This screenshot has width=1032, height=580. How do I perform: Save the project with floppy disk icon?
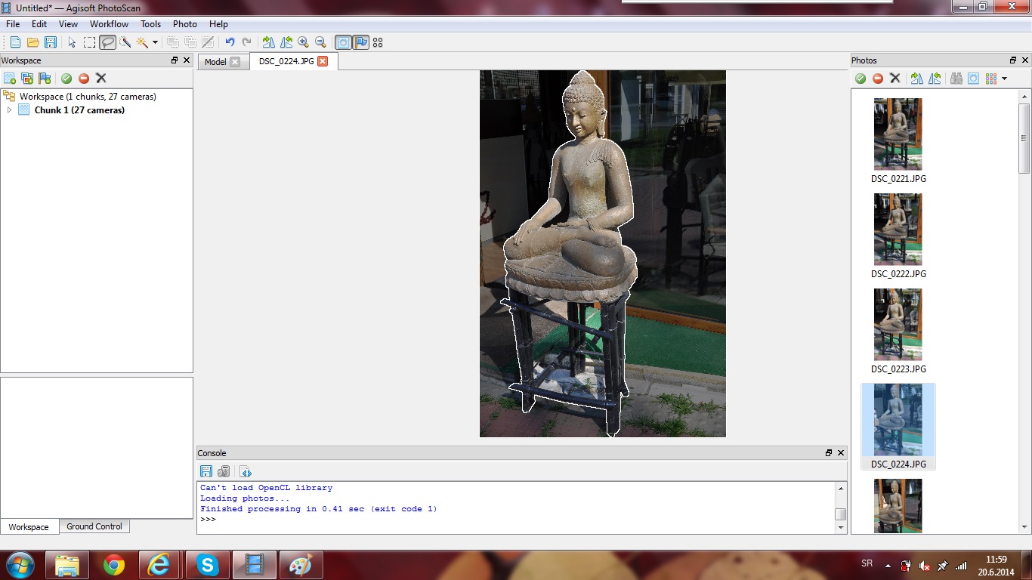51,42
